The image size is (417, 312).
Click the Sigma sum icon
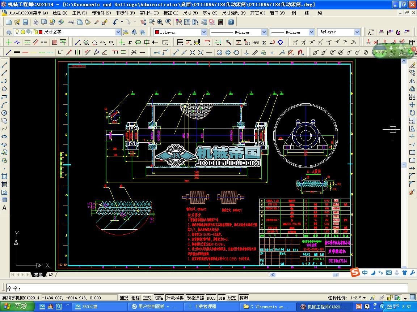[264, 42]
